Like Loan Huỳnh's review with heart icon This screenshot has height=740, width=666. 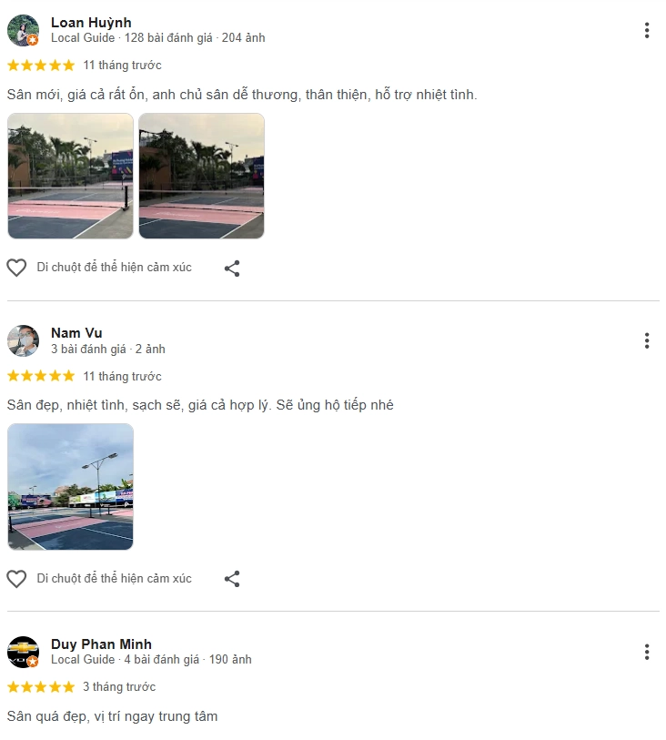[16, 268]
